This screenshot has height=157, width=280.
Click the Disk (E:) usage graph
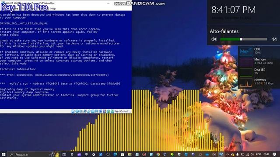pos(246,72)
